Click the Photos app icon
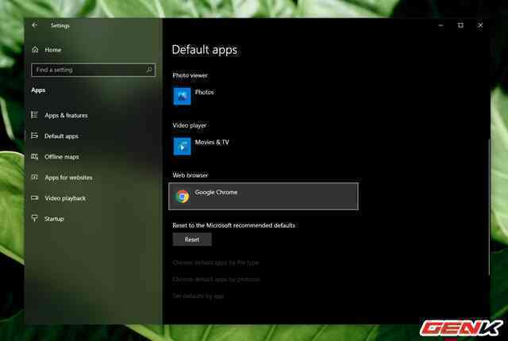Image resolution: width=508 pixels, height=341 pixels. (x=182, y=96)
